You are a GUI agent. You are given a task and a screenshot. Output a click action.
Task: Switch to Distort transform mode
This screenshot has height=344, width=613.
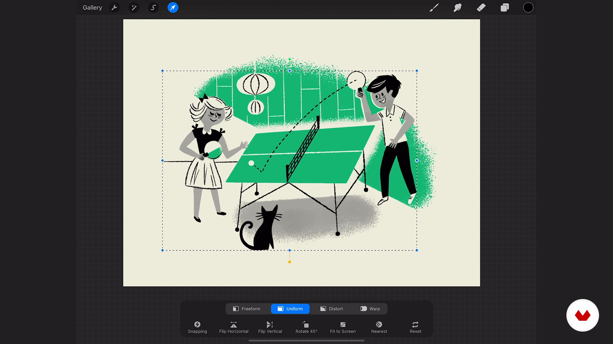(331, 309)
